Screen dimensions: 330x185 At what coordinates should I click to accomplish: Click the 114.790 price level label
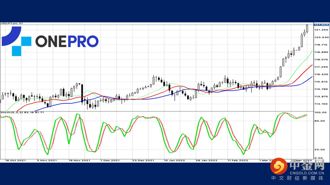click(x=321, y=89)
